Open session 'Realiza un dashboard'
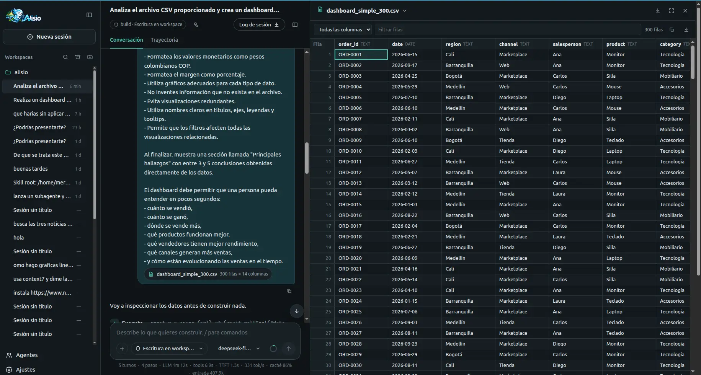 [47, 100]
